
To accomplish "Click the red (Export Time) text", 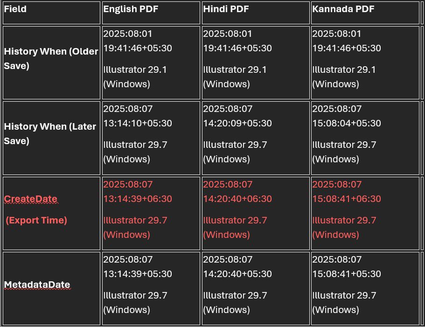I will [36, 220].
